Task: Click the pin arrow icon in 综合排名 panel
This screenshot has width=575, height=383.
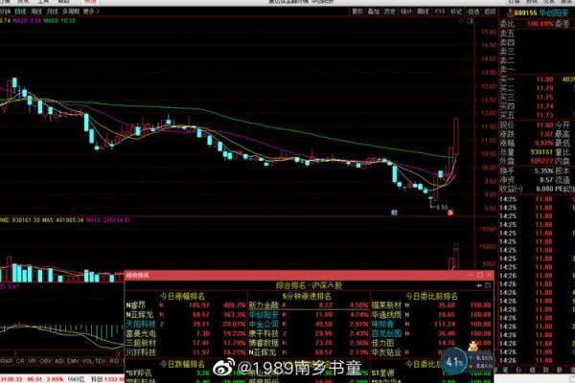Action: (478, 285)
